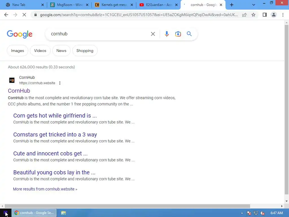This screenshot has height=217, width=289.
Task: Open a new browser tab
Action: [232, 5]
